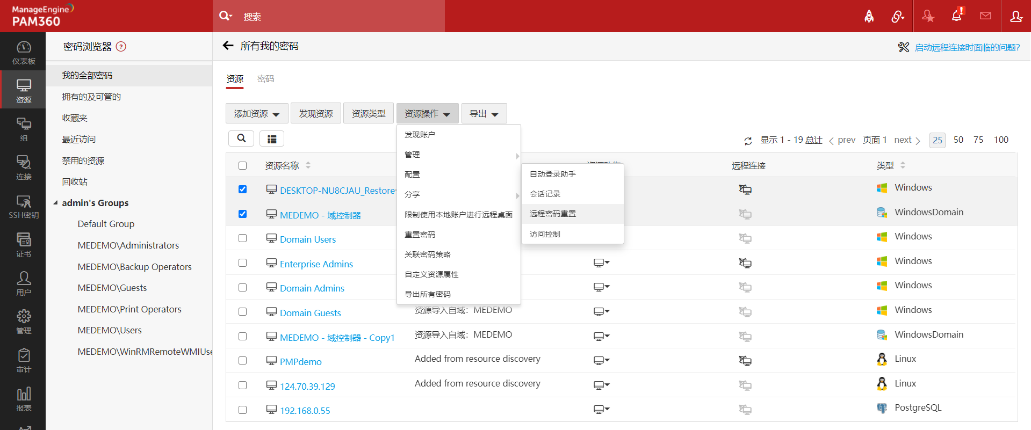Check the Domain Guests row checkbox
The width and height of the screenshot is (1031, 430).
[243, 312]
